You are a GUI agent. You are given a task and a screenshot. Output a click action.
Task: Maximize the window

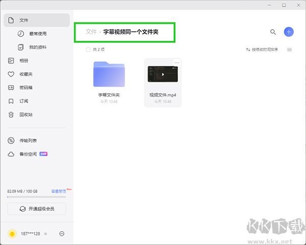point(284,5)
